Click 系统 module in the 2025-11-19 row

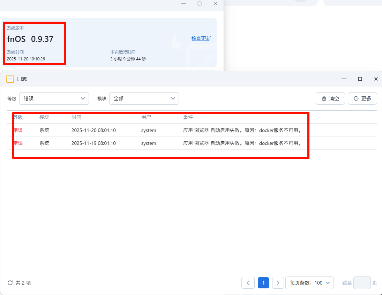[44, 143]
